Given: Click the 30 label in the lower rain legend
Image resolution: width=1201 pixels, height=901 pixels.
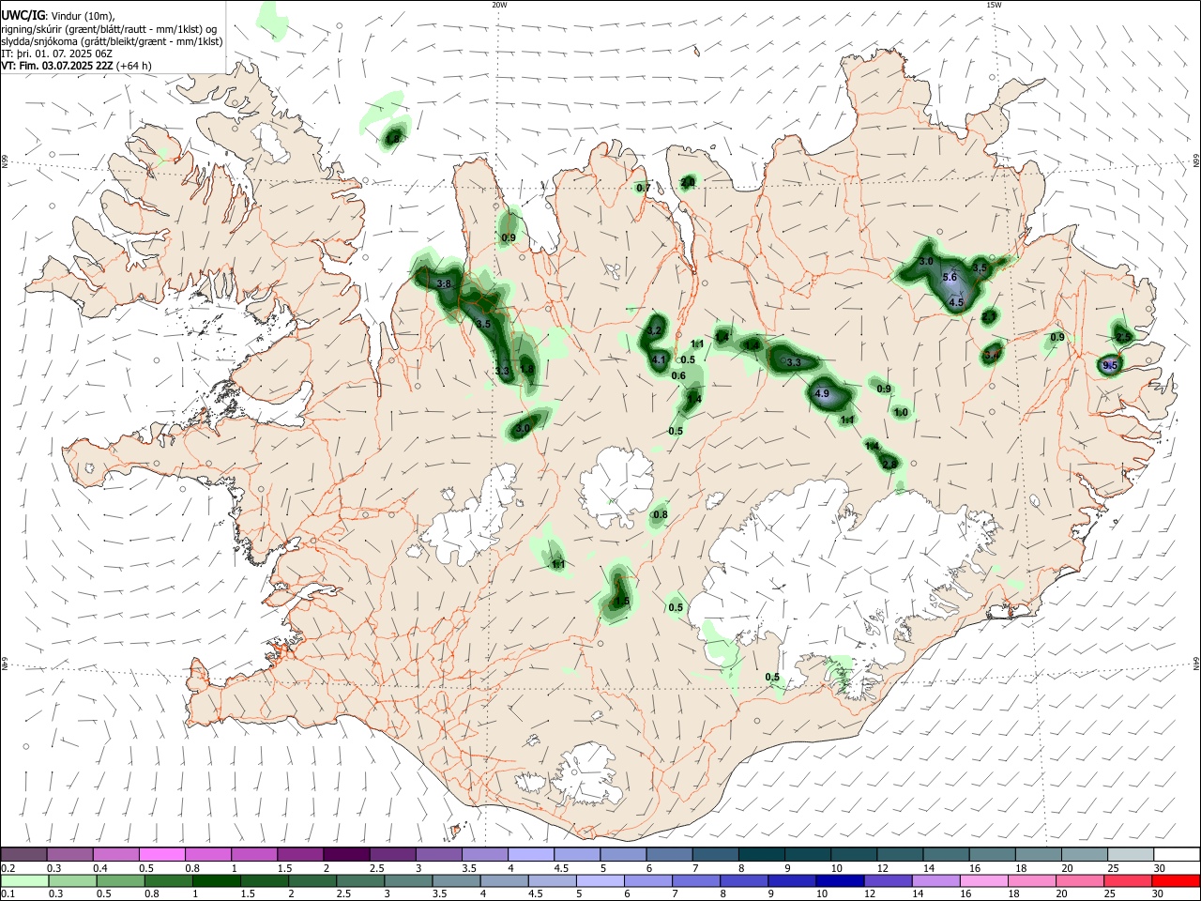Looking at the screenshot, I should [x=1159, y=895].
